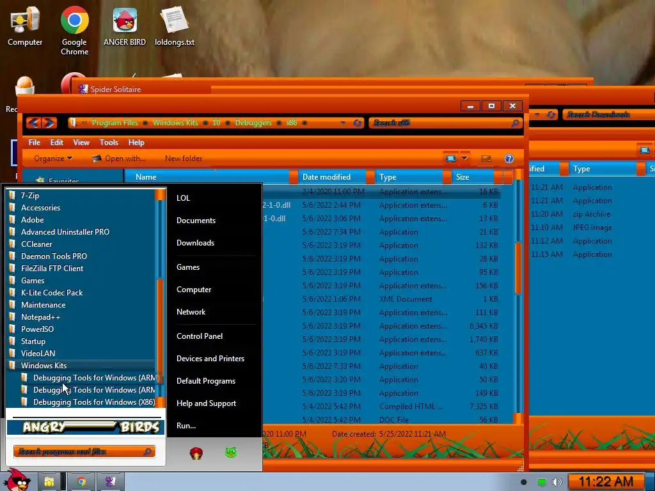Open the folder icon in the taskbar
The width and height of the screenshot is (655, 491).
[49, 482]
